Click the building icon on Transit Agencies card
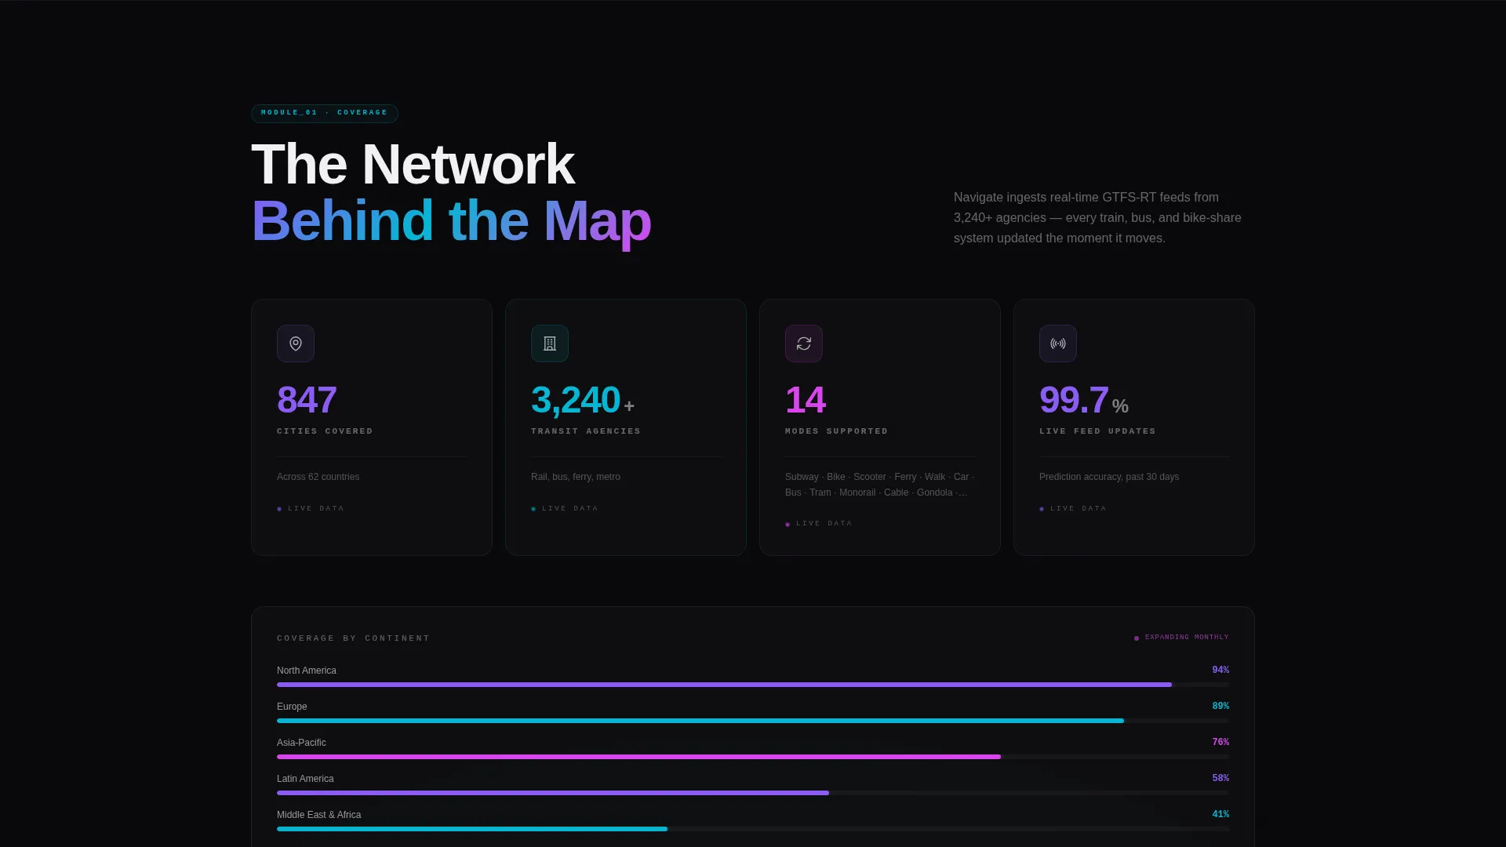The height and width of the screenshot is (847, 1506). coord(550,344)
